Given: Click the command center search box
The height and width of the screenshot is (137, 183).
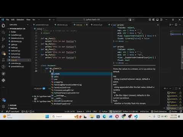Looking at the screenshot, I should [x=91, y=20].
